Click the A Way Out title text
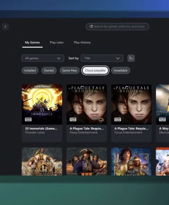The height and width of the screenshot is (205, 169). (164, 128)
